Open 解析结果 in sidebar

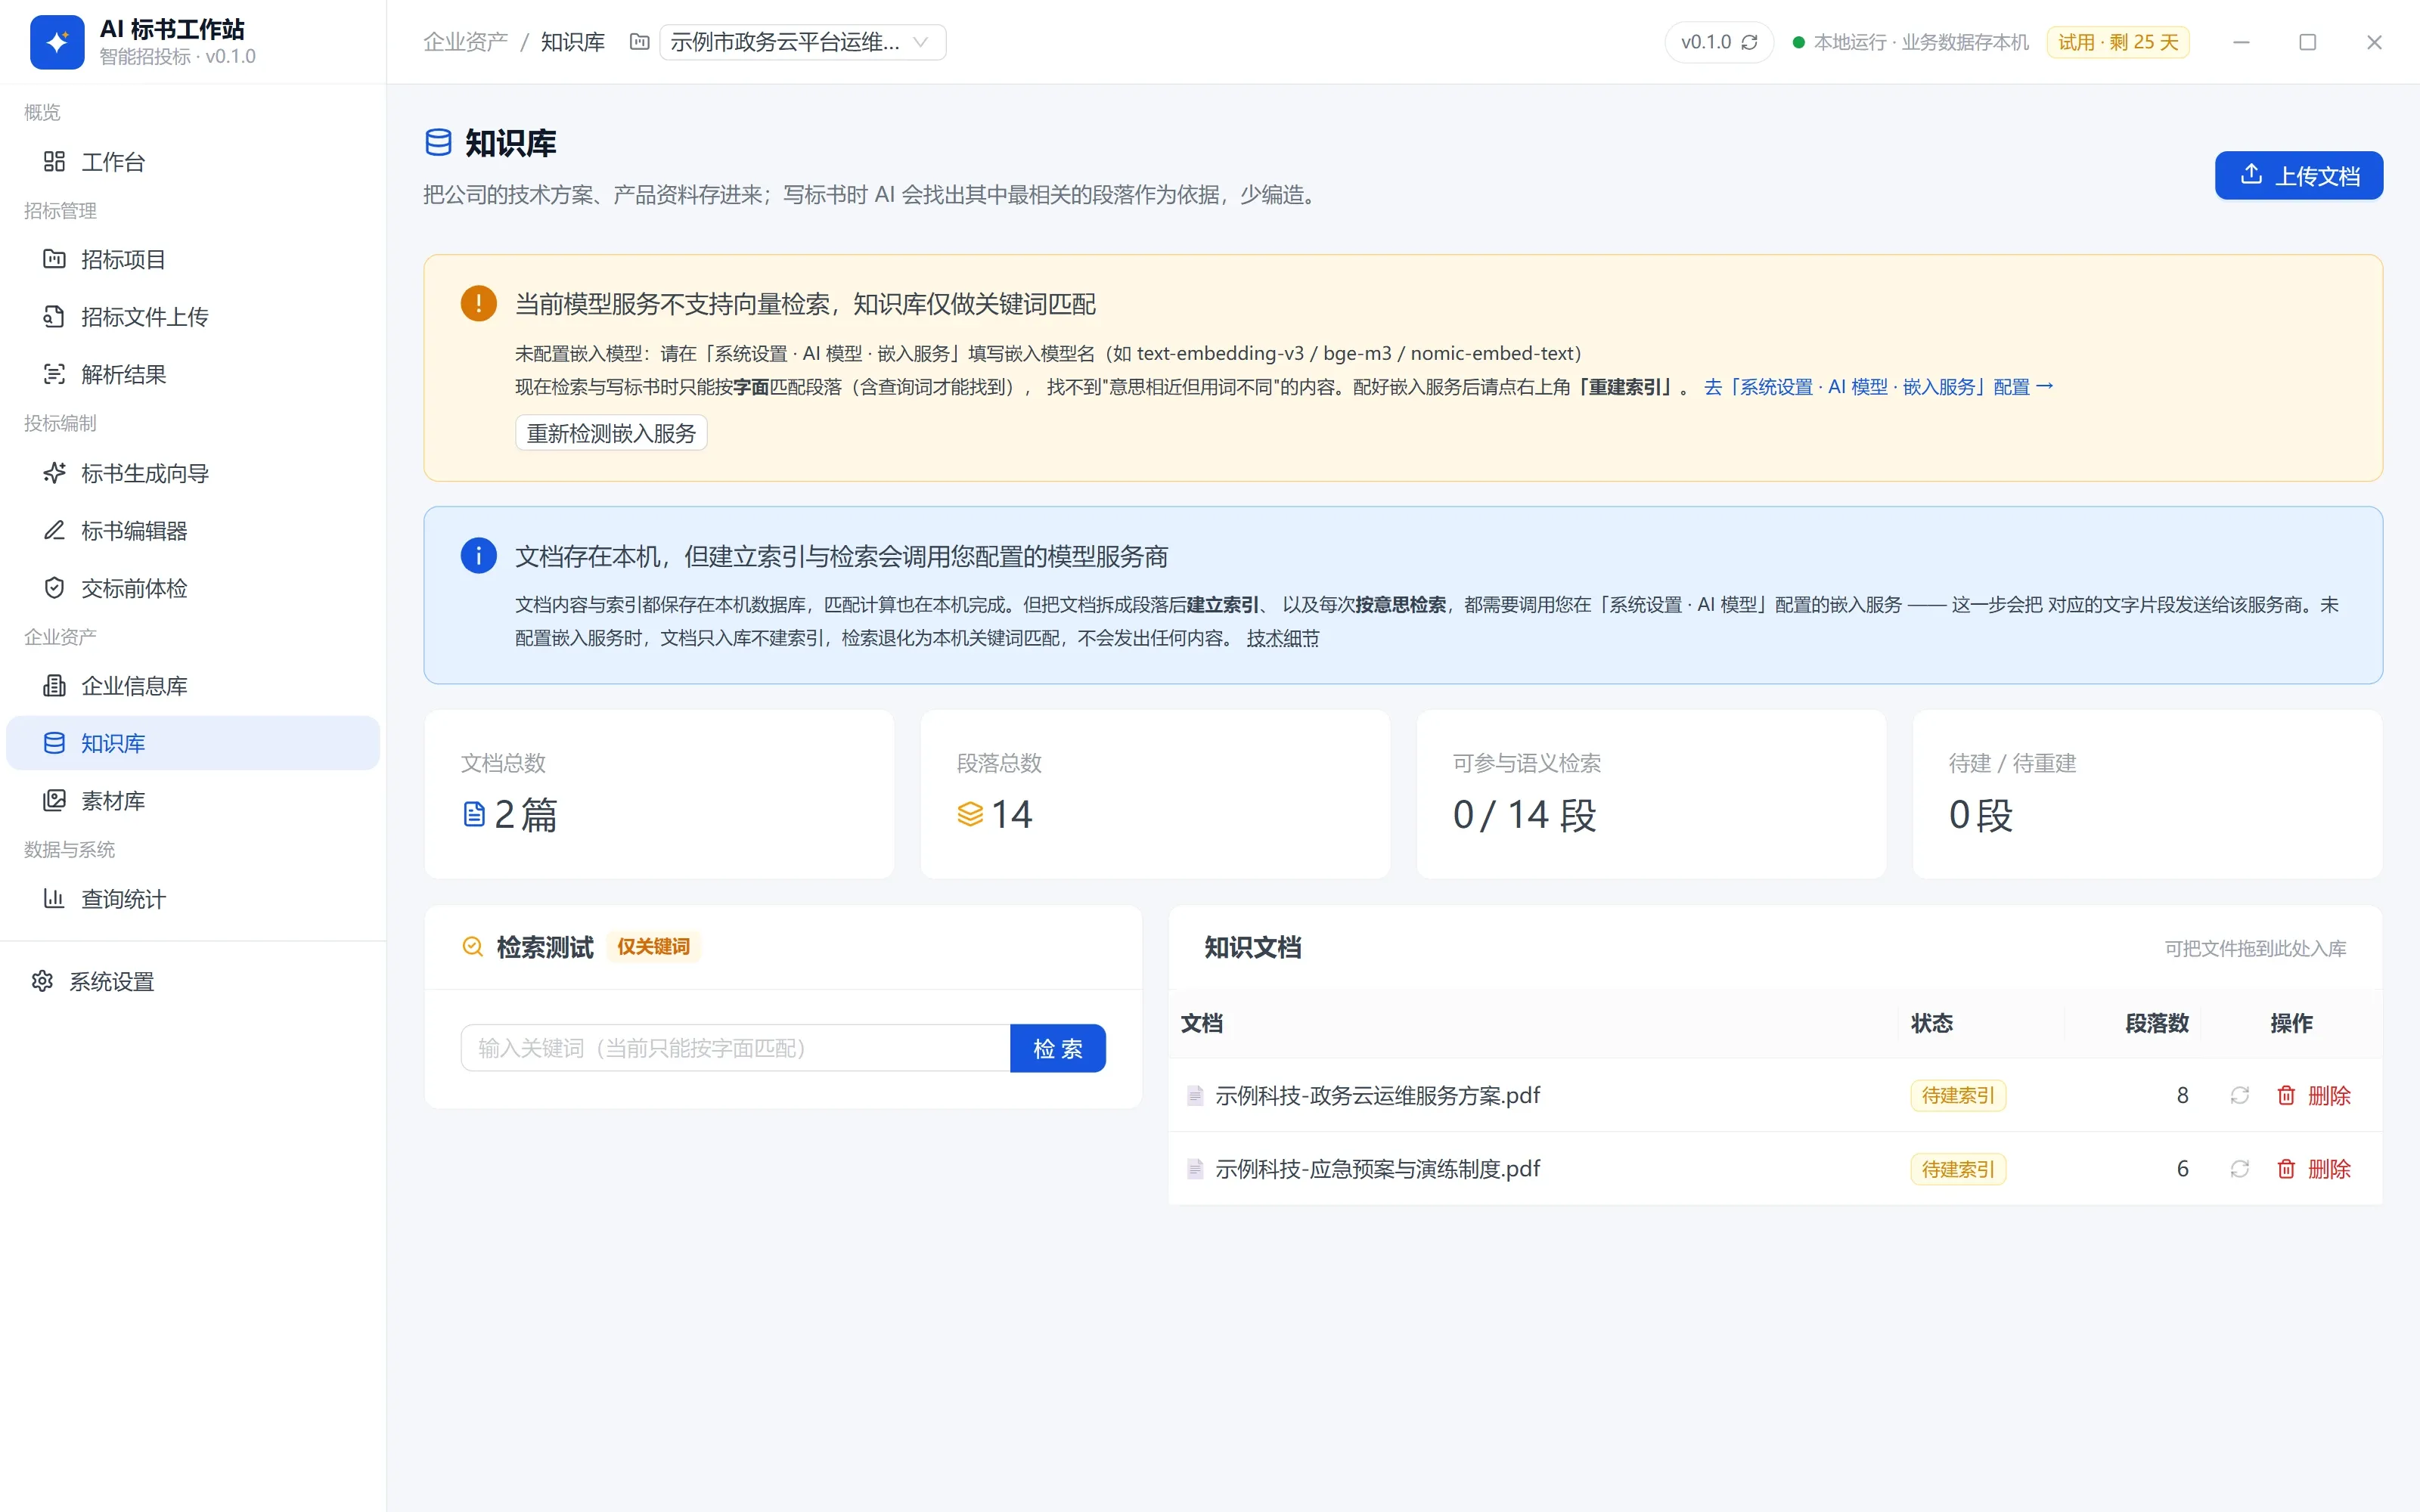pos(193,375)
